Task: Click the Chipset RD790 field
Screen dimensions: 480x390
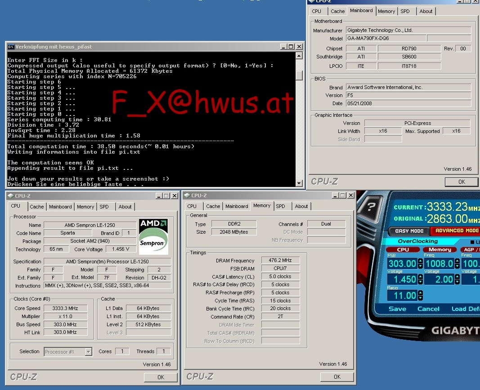Action: pos(409,49)
